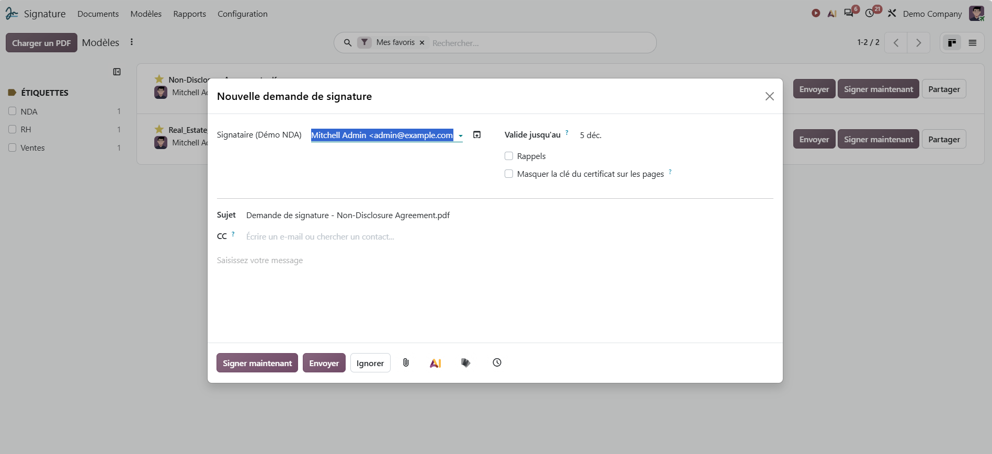
Task: Click the Saisissez votre message text area
Action: [495, 260]
